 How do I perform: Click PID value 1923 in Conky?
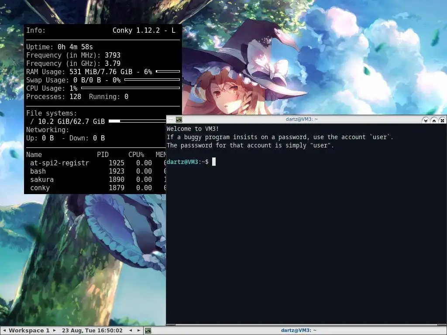117,171
